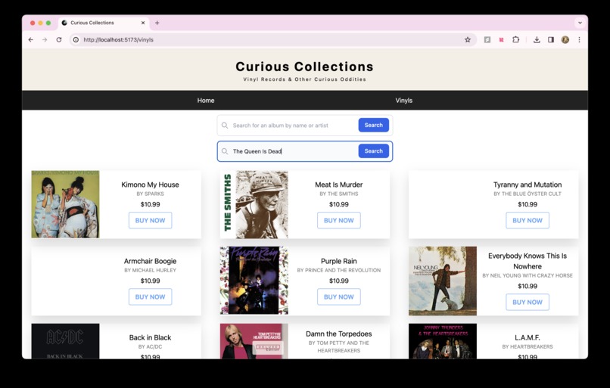Click the Back in Black title
Screen dimensions: 610x388
(150, 337)
